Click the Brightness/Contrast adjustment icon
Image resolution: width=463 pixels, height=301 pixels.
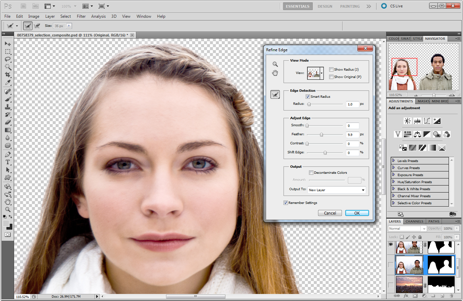407,121
